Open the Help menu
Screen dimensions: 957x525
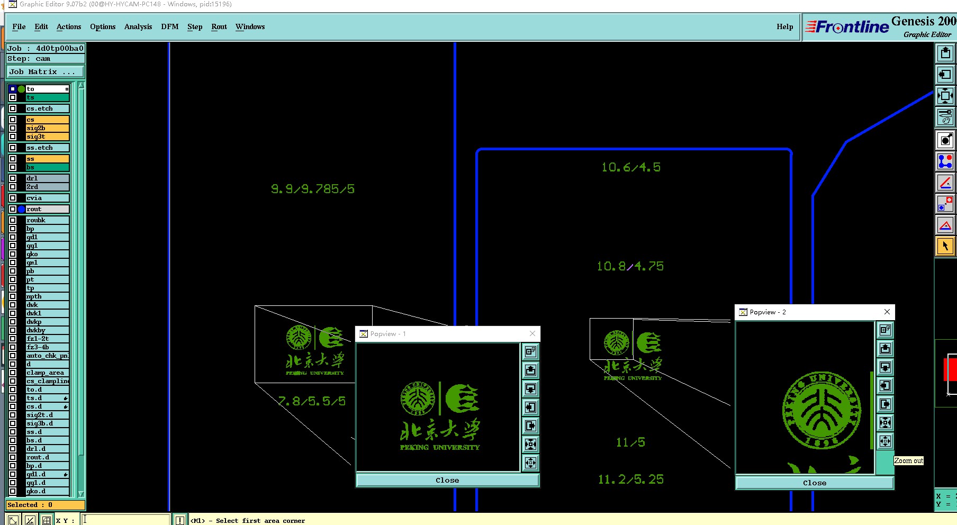(785, 26)
